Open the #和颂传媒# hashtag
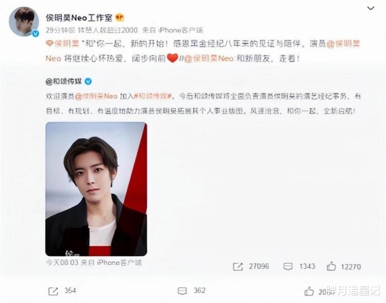This screenshot has height=303, width=386. point(153,96)
